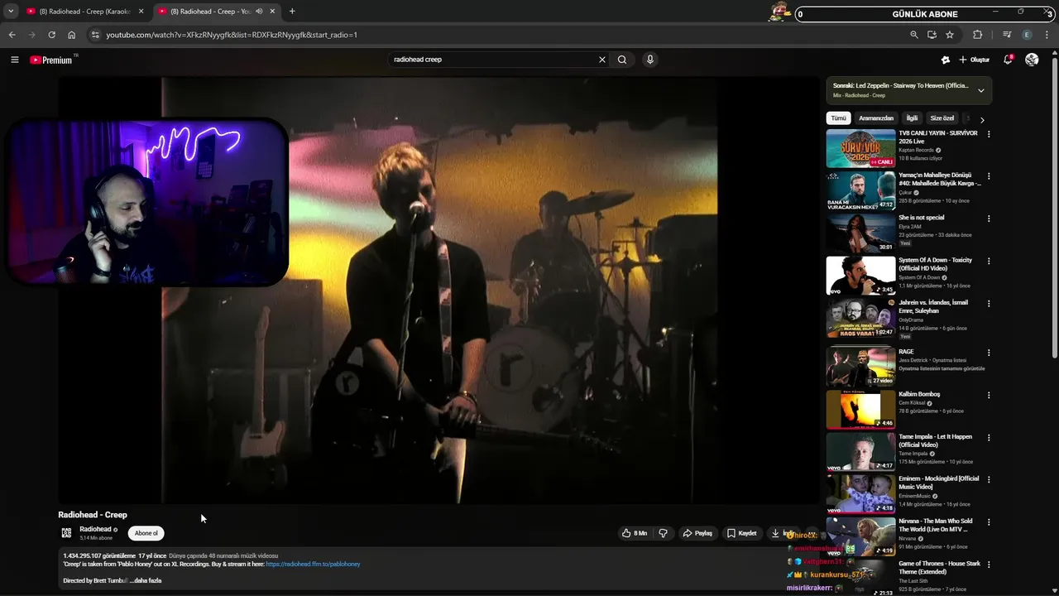This screenshot has width=1059, height=596.
Task: Open the zoom magnifier in address bar
Action: point(914,35)
